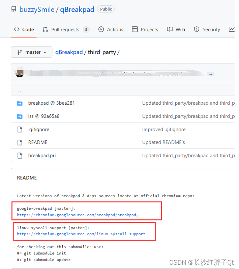Click the Wiki book icon
Viewport: 239px width, 269px height.
click(170, 29)
